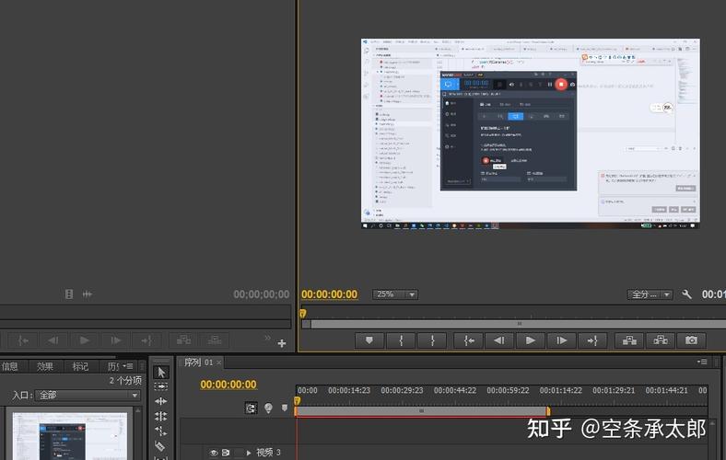The image size is (726, 460).
Task: Select the Razor tool
Action: click(159, 446)
